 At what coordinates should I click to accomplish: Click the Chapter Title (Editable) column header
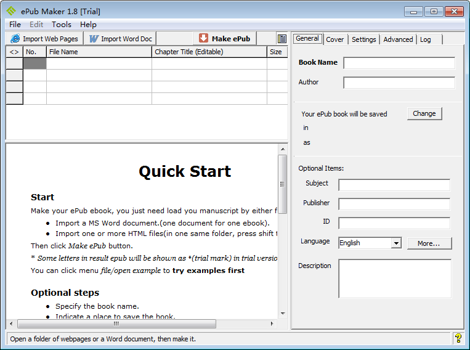[209, 52]
